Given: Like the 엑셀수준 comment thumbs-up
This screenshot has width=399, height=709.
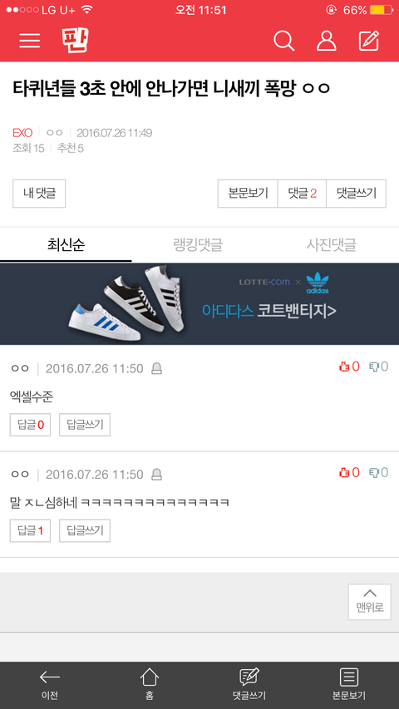Looking at the screenshot, I should coord(349,367).
